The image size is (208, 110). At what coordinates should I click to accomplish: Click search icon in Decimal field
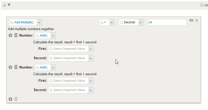click(121, 23)
